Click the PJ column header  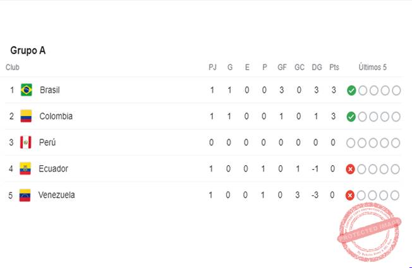(212, 67)
